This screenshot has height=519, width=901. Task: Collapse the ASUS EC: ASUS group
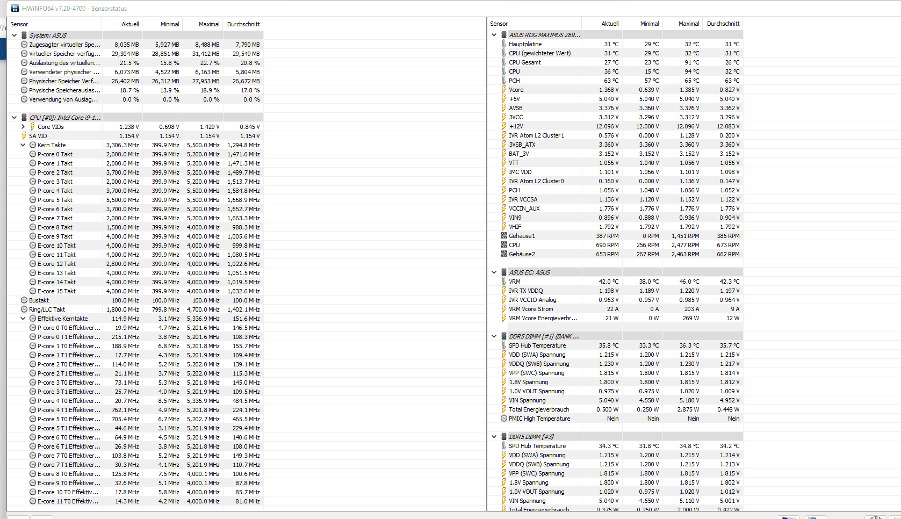494,272
